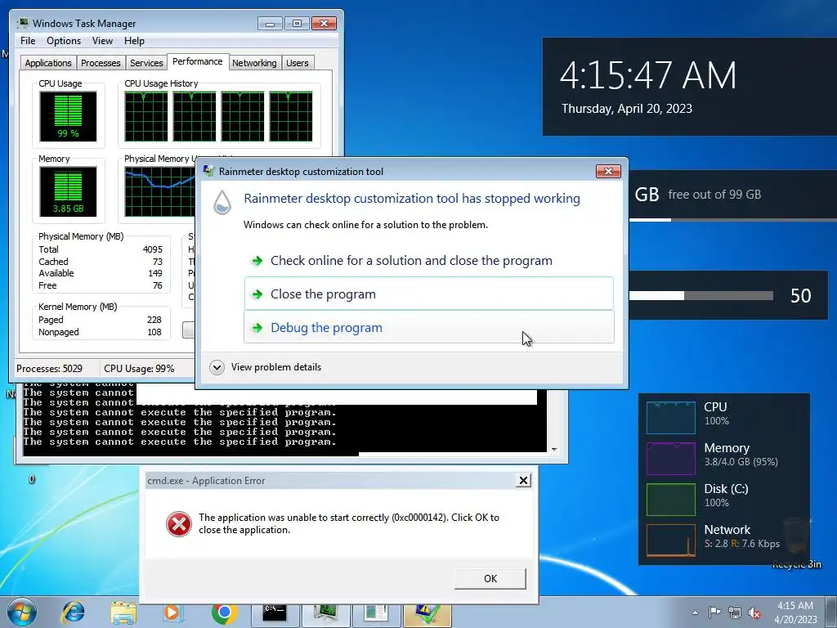
Task: Click the CPU Usage 99 % meter
Action: [68, 116]
